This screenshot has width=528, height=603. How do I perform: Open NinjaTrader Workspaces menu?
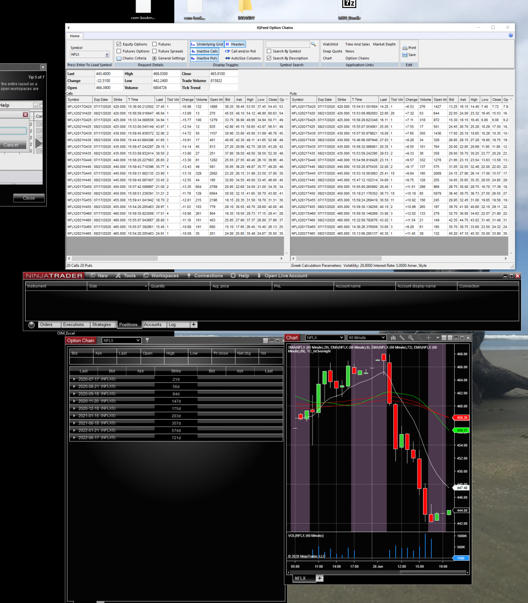coord(161,275)
